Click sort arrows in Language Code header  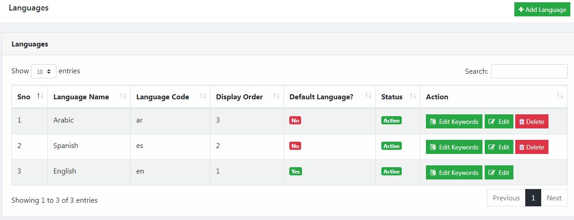(203, 96)
